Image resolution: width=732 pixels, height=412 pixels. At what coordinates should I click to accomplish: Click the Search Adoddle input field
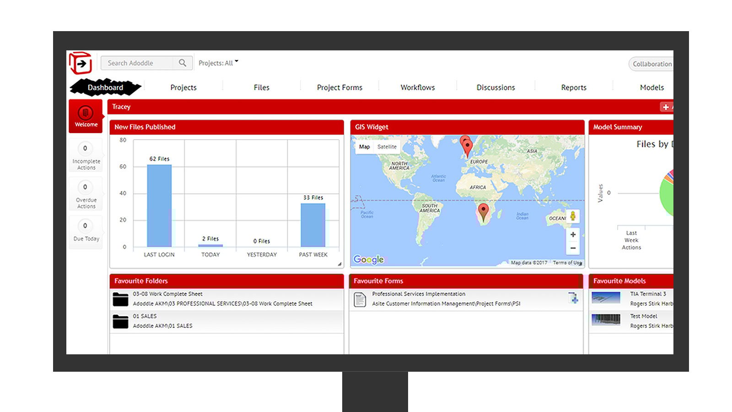pyautogui.click(x=137, y=63)
